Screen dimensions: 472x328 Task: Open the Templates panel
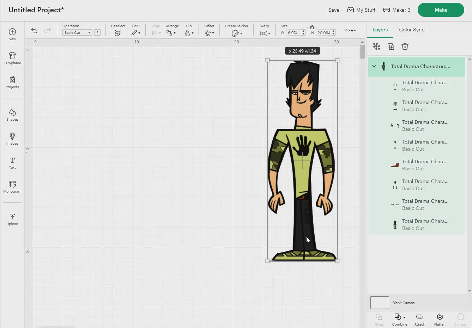tap(12, 58)
